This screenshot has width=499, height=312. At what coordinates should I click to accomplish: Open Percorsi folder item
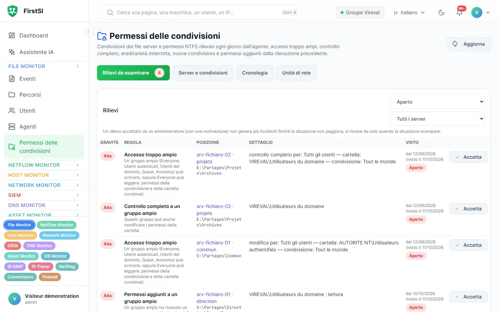tap(44, 95)
